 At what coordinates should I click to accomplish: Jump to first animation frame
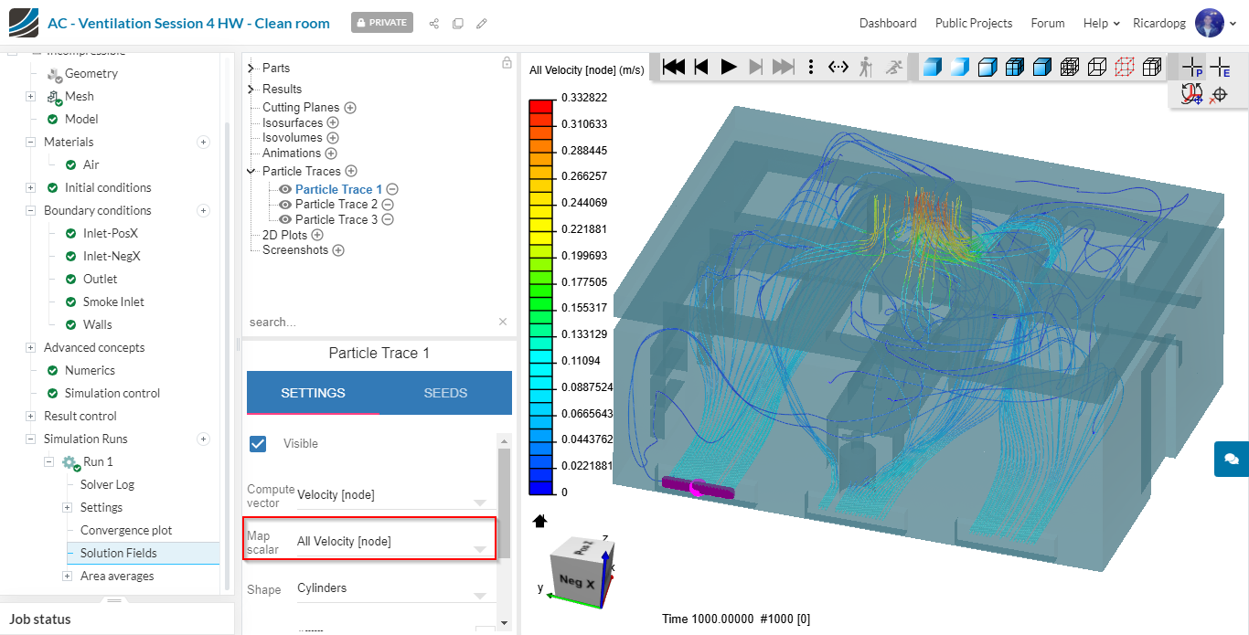[674, 67]
